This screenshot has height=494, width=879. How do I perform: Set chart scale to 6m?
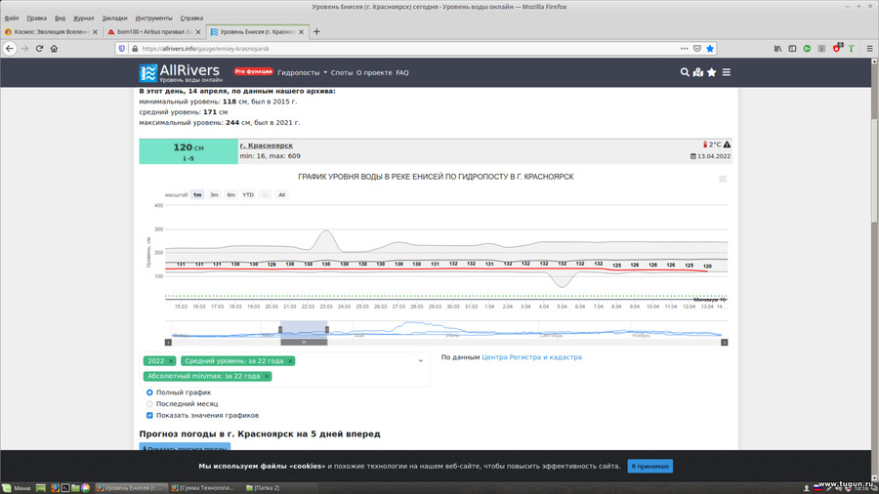tap(230, 195)
